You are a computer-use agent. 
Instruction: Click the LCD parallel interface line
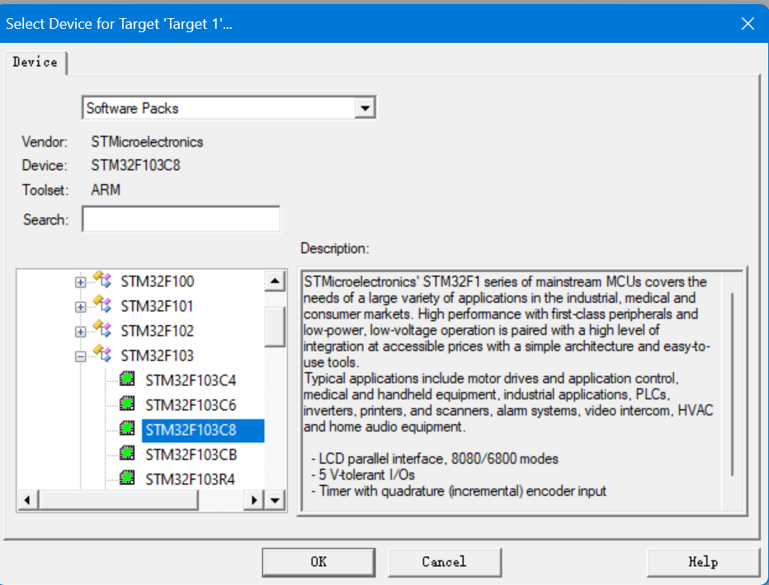[435, 459]
